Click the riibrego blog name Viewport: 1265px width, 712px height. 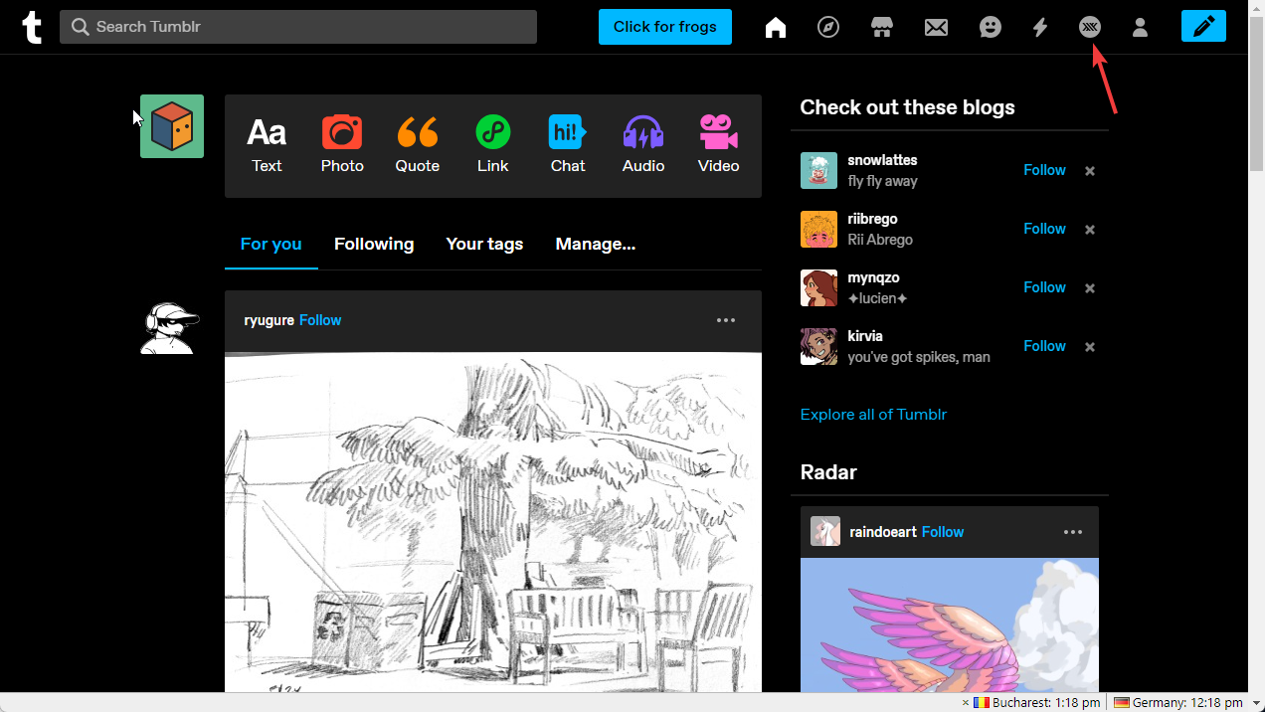(x=872, y=219)
